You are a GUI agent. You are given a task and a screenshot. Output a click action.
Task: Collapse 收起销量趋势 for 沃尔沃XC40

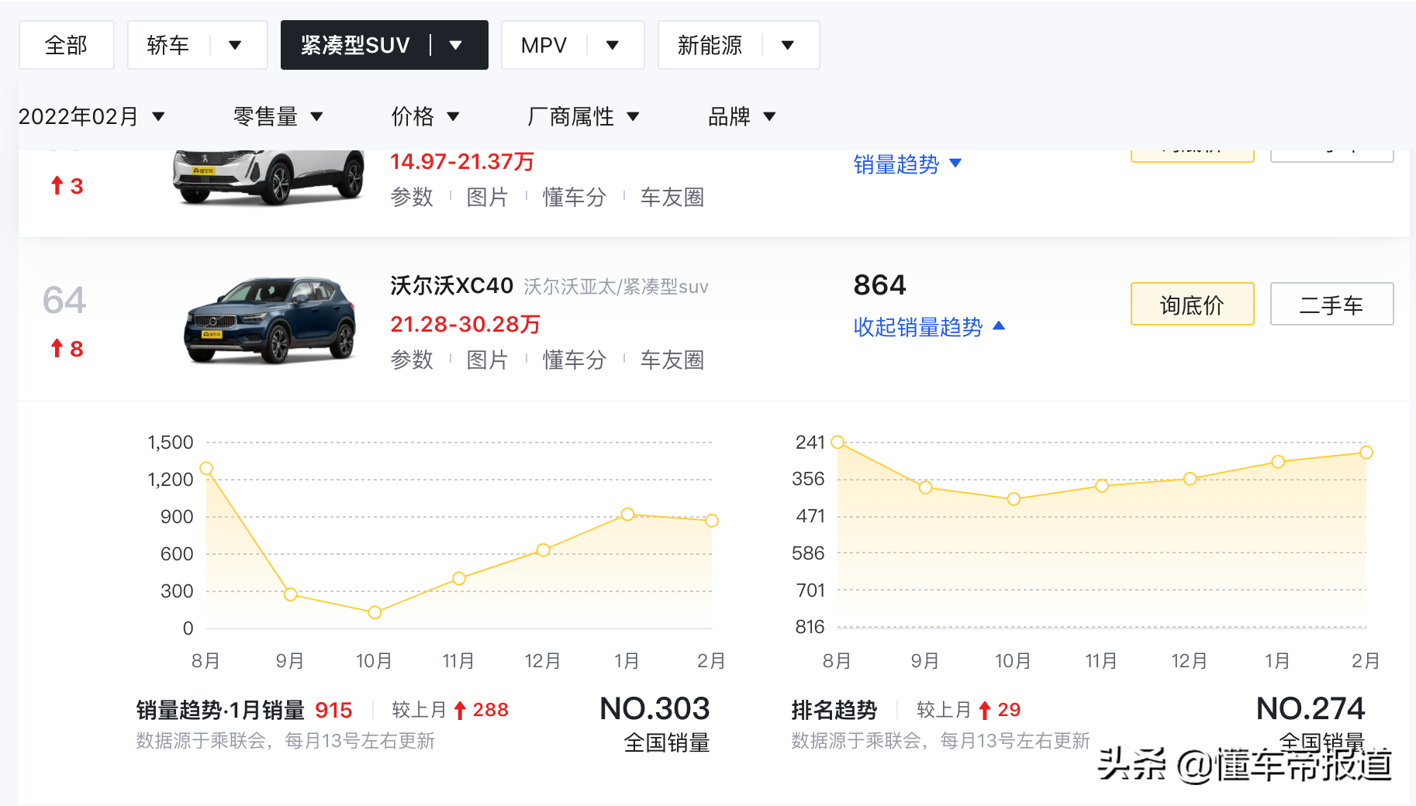click(x=929, y=326)
